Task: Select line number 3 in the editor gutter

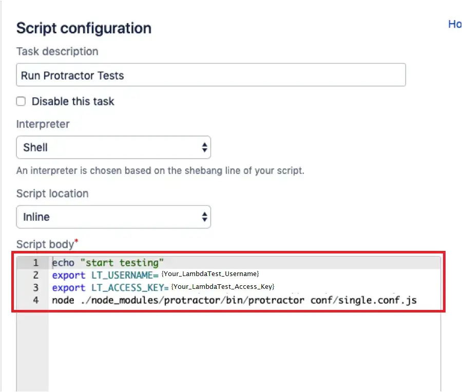Action: tap(35, 287)
